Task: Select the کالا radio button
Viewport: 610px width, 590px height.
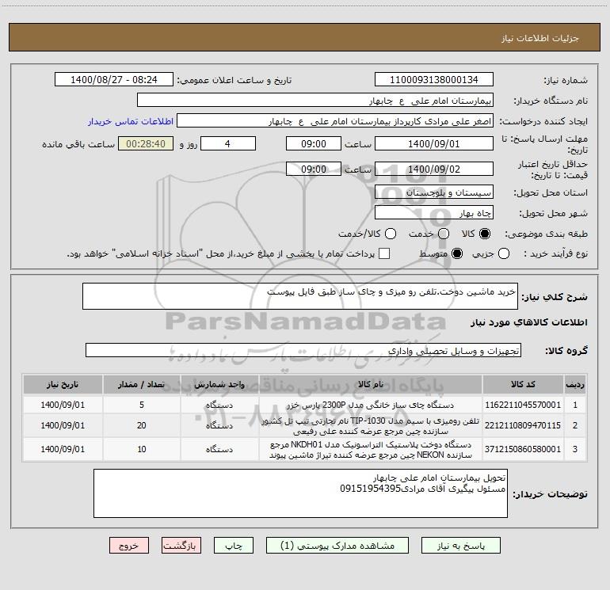Action: (485, 234)
